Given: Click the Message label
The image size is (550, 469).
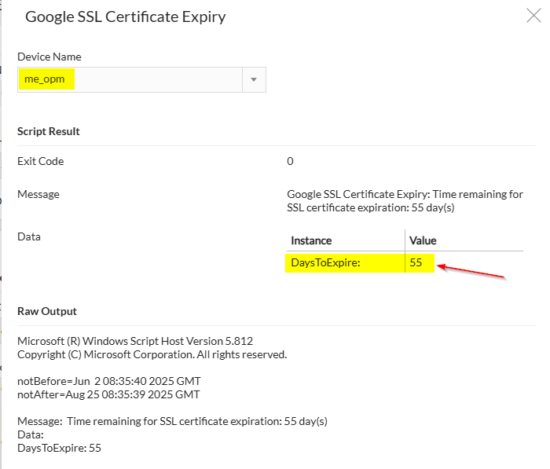Looking at the screenshot, I should [38, 194].
